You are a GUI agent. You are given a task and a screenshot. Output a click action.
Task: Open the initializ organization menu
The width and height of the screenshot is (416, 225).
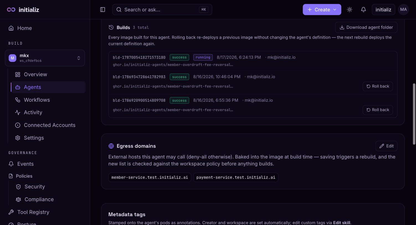[x=383, y=10]
